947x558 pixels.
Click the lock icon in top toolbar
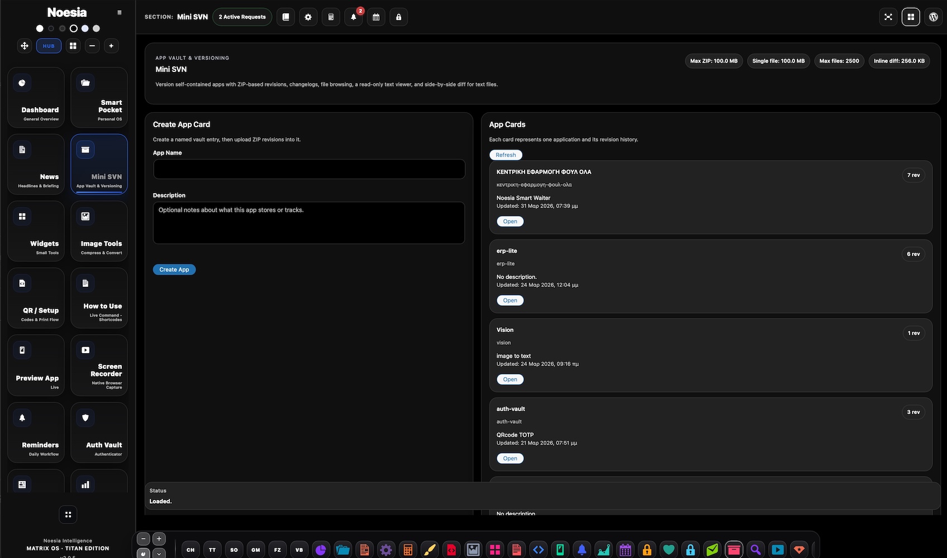tap(398, 17)
